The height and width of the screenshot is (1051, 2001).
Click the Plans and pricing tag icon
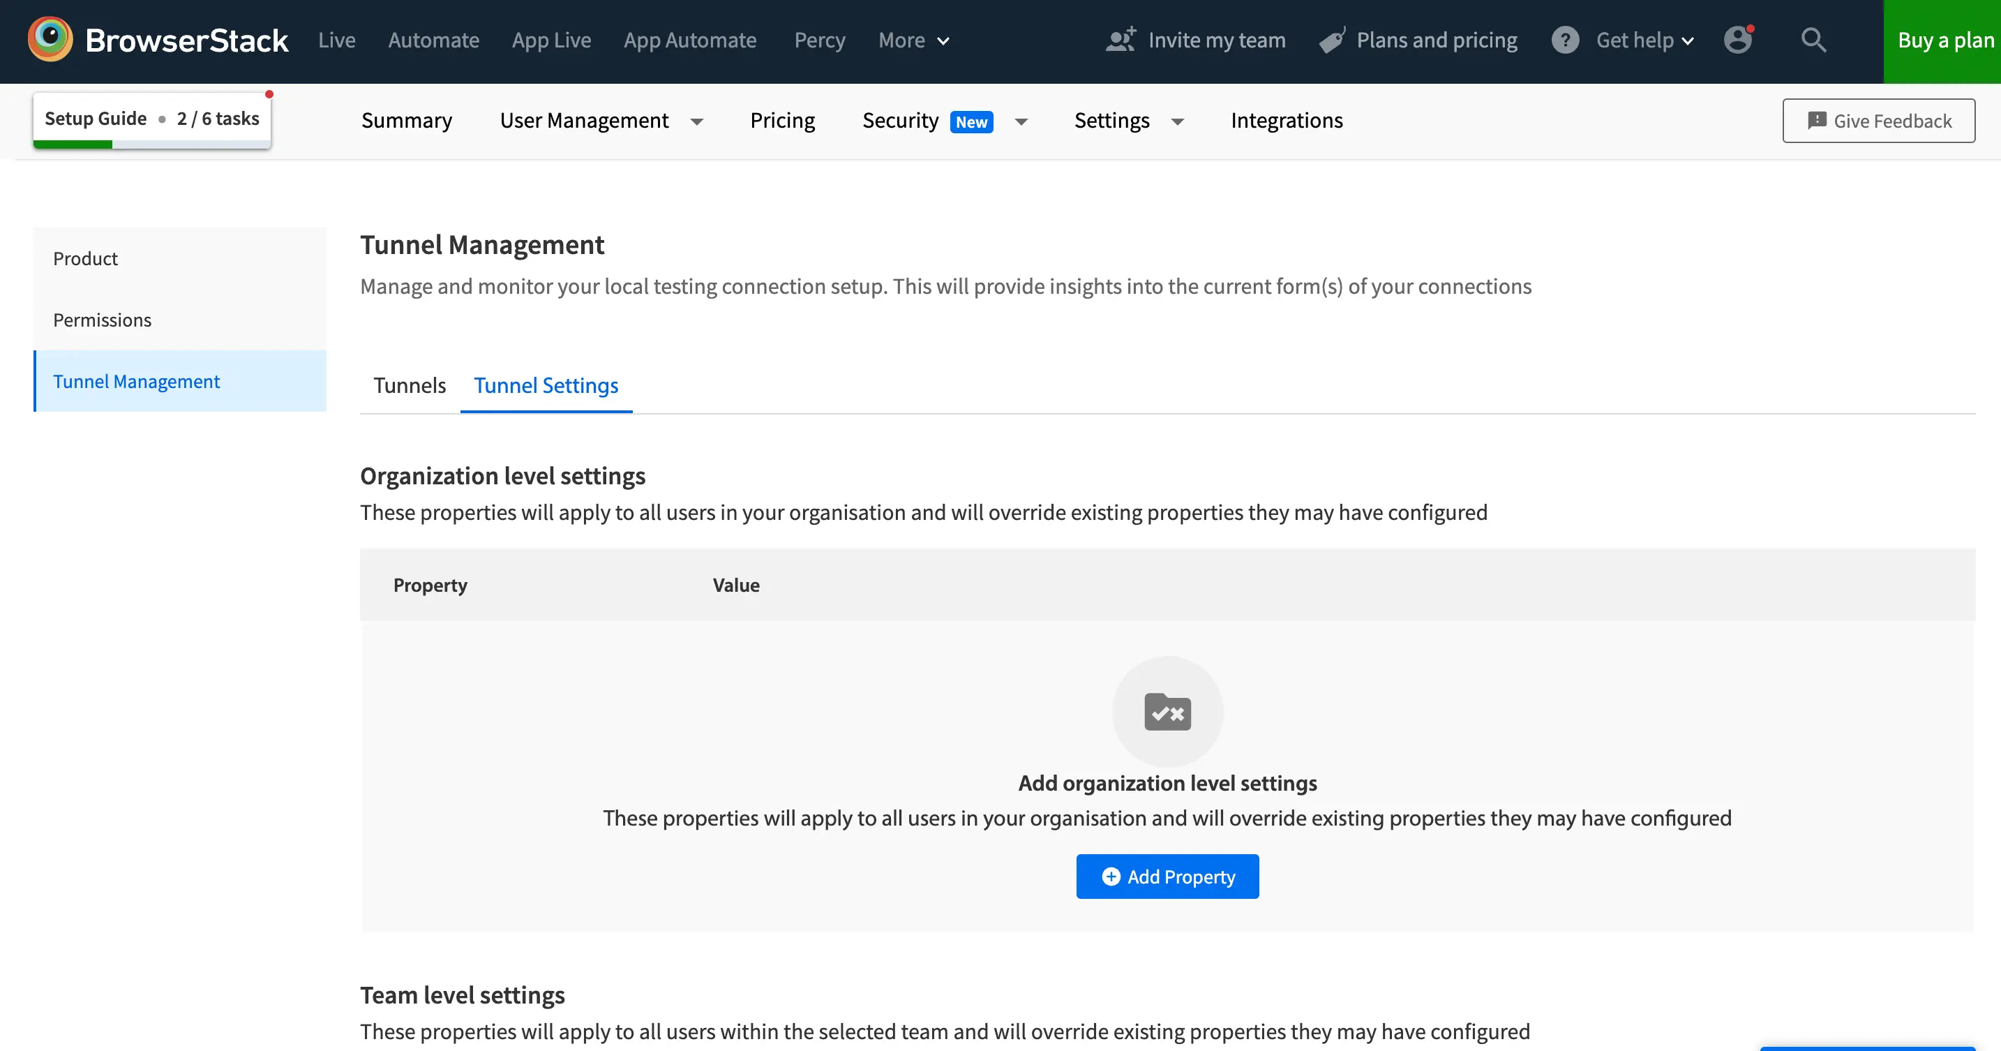coord(1332,40)
